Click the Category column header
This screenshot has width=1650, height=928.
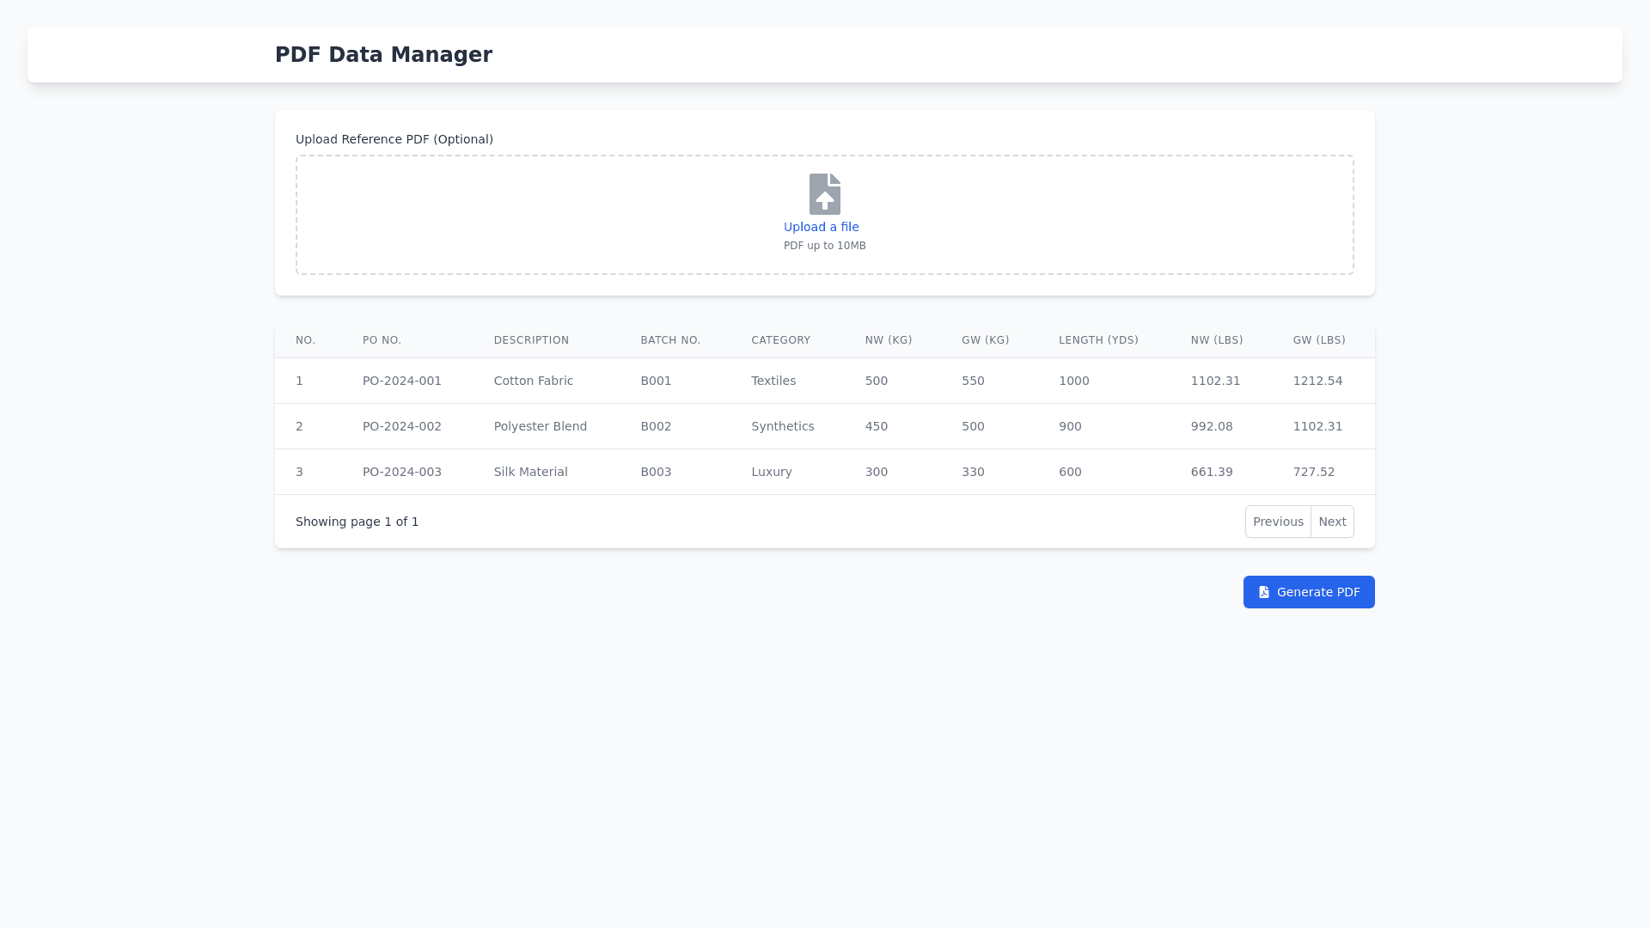pyautogui.click(x=780, y=340)
